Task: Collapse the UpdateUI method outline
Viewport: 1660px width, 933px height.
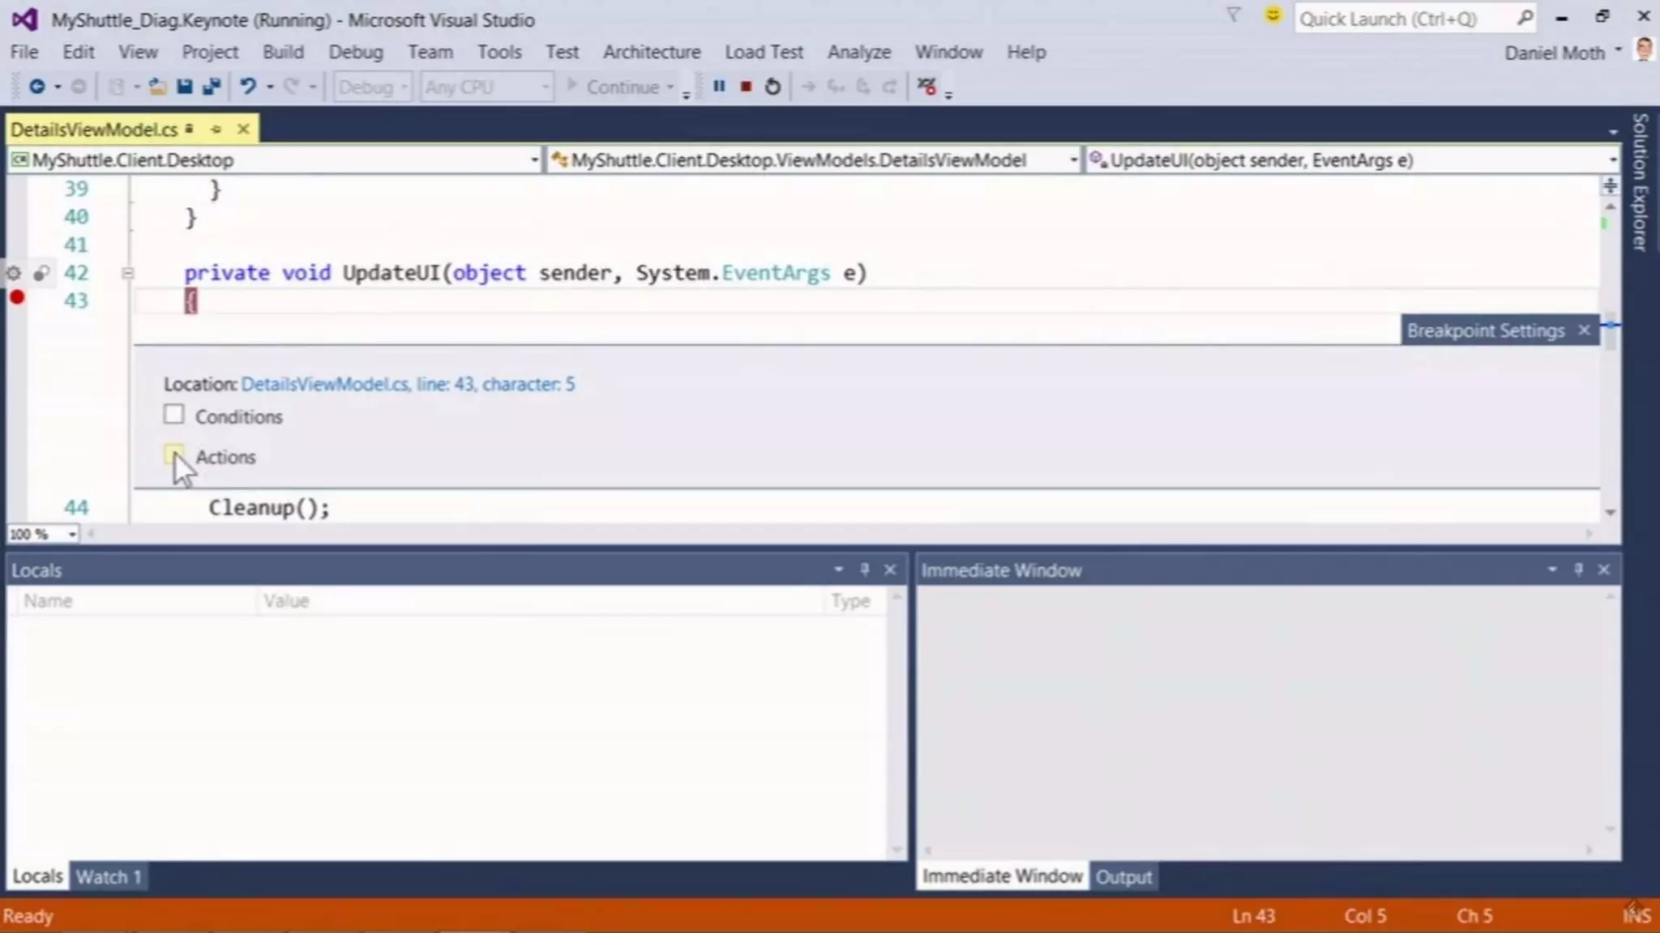Action: (127, 273)
